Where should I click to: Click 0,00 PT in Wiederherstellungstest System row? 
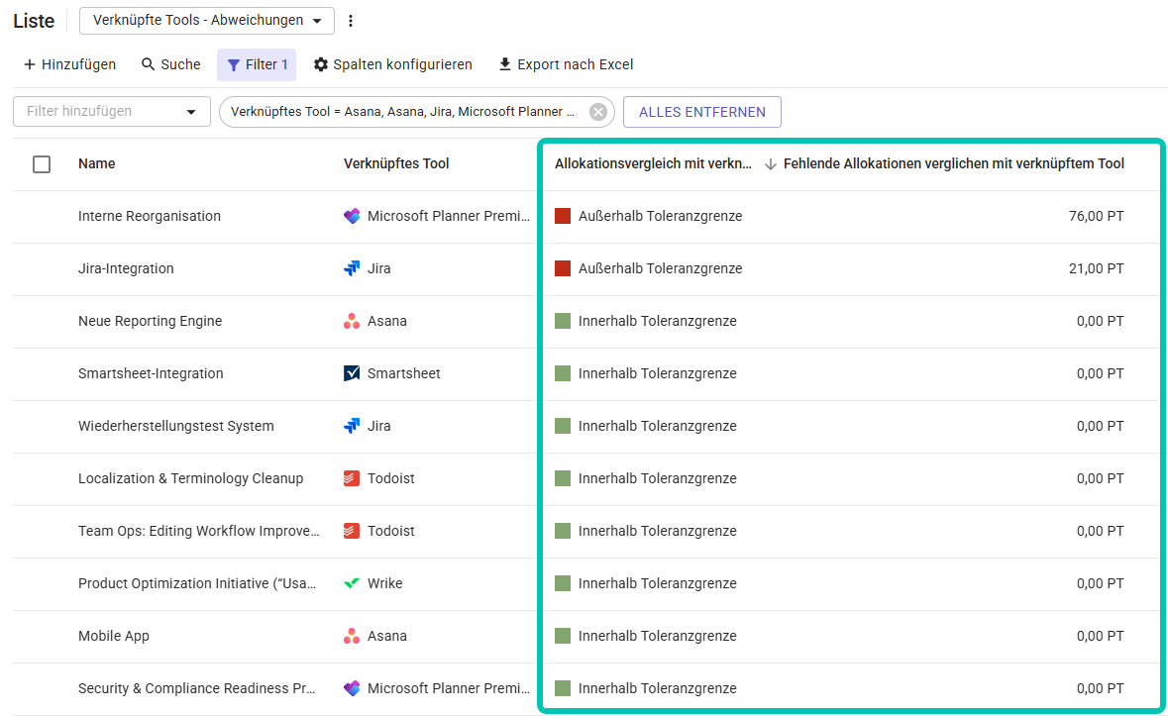point(1101,426)
